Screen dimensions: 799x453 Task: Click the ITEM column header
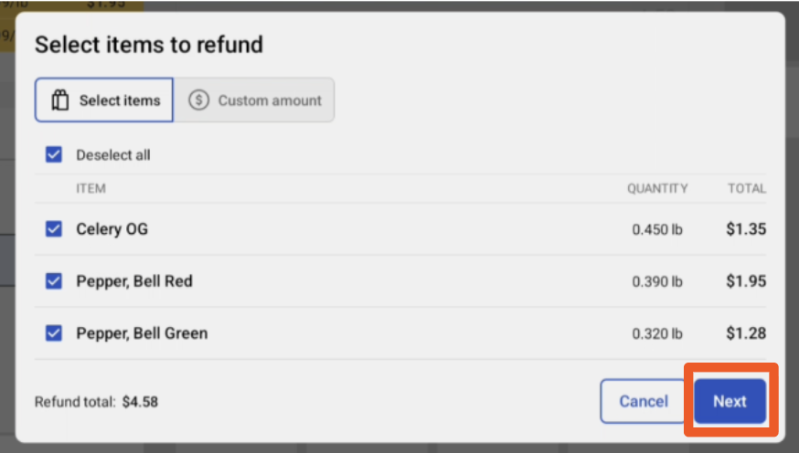(91, 189)
